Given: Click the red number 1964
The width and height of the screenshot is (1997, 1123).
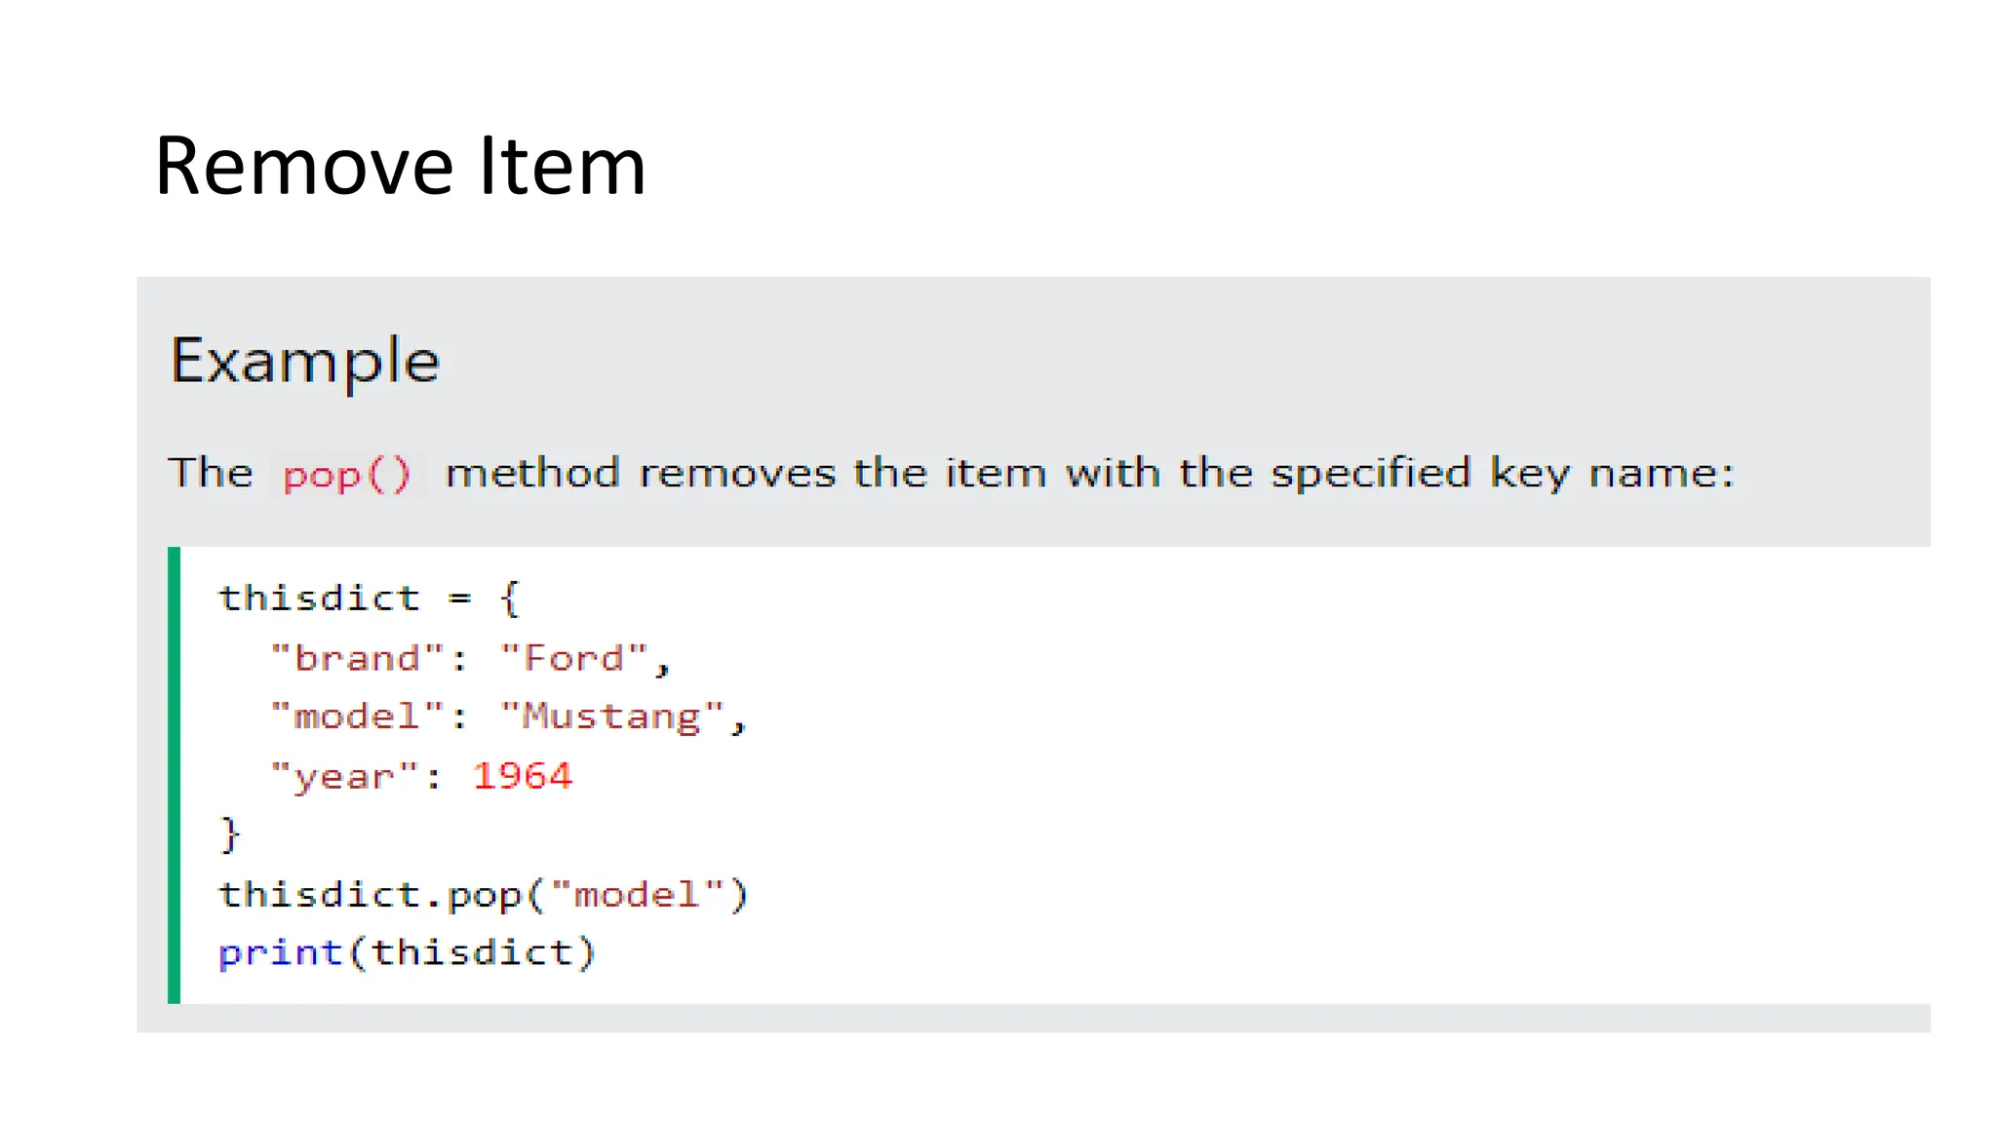Looking at the screenshot, I should [x=523, y=776].
